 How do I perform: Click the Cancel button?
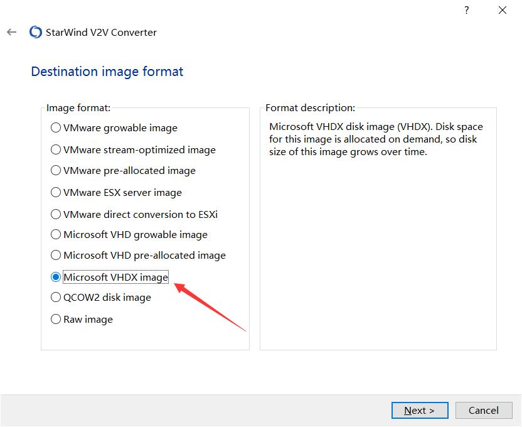(x=483, y=410)
